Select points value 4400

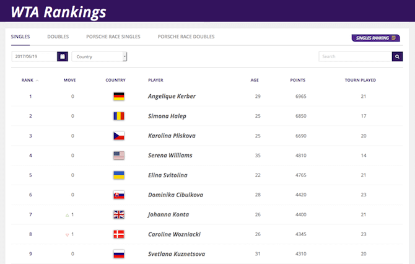click(301, 214)
